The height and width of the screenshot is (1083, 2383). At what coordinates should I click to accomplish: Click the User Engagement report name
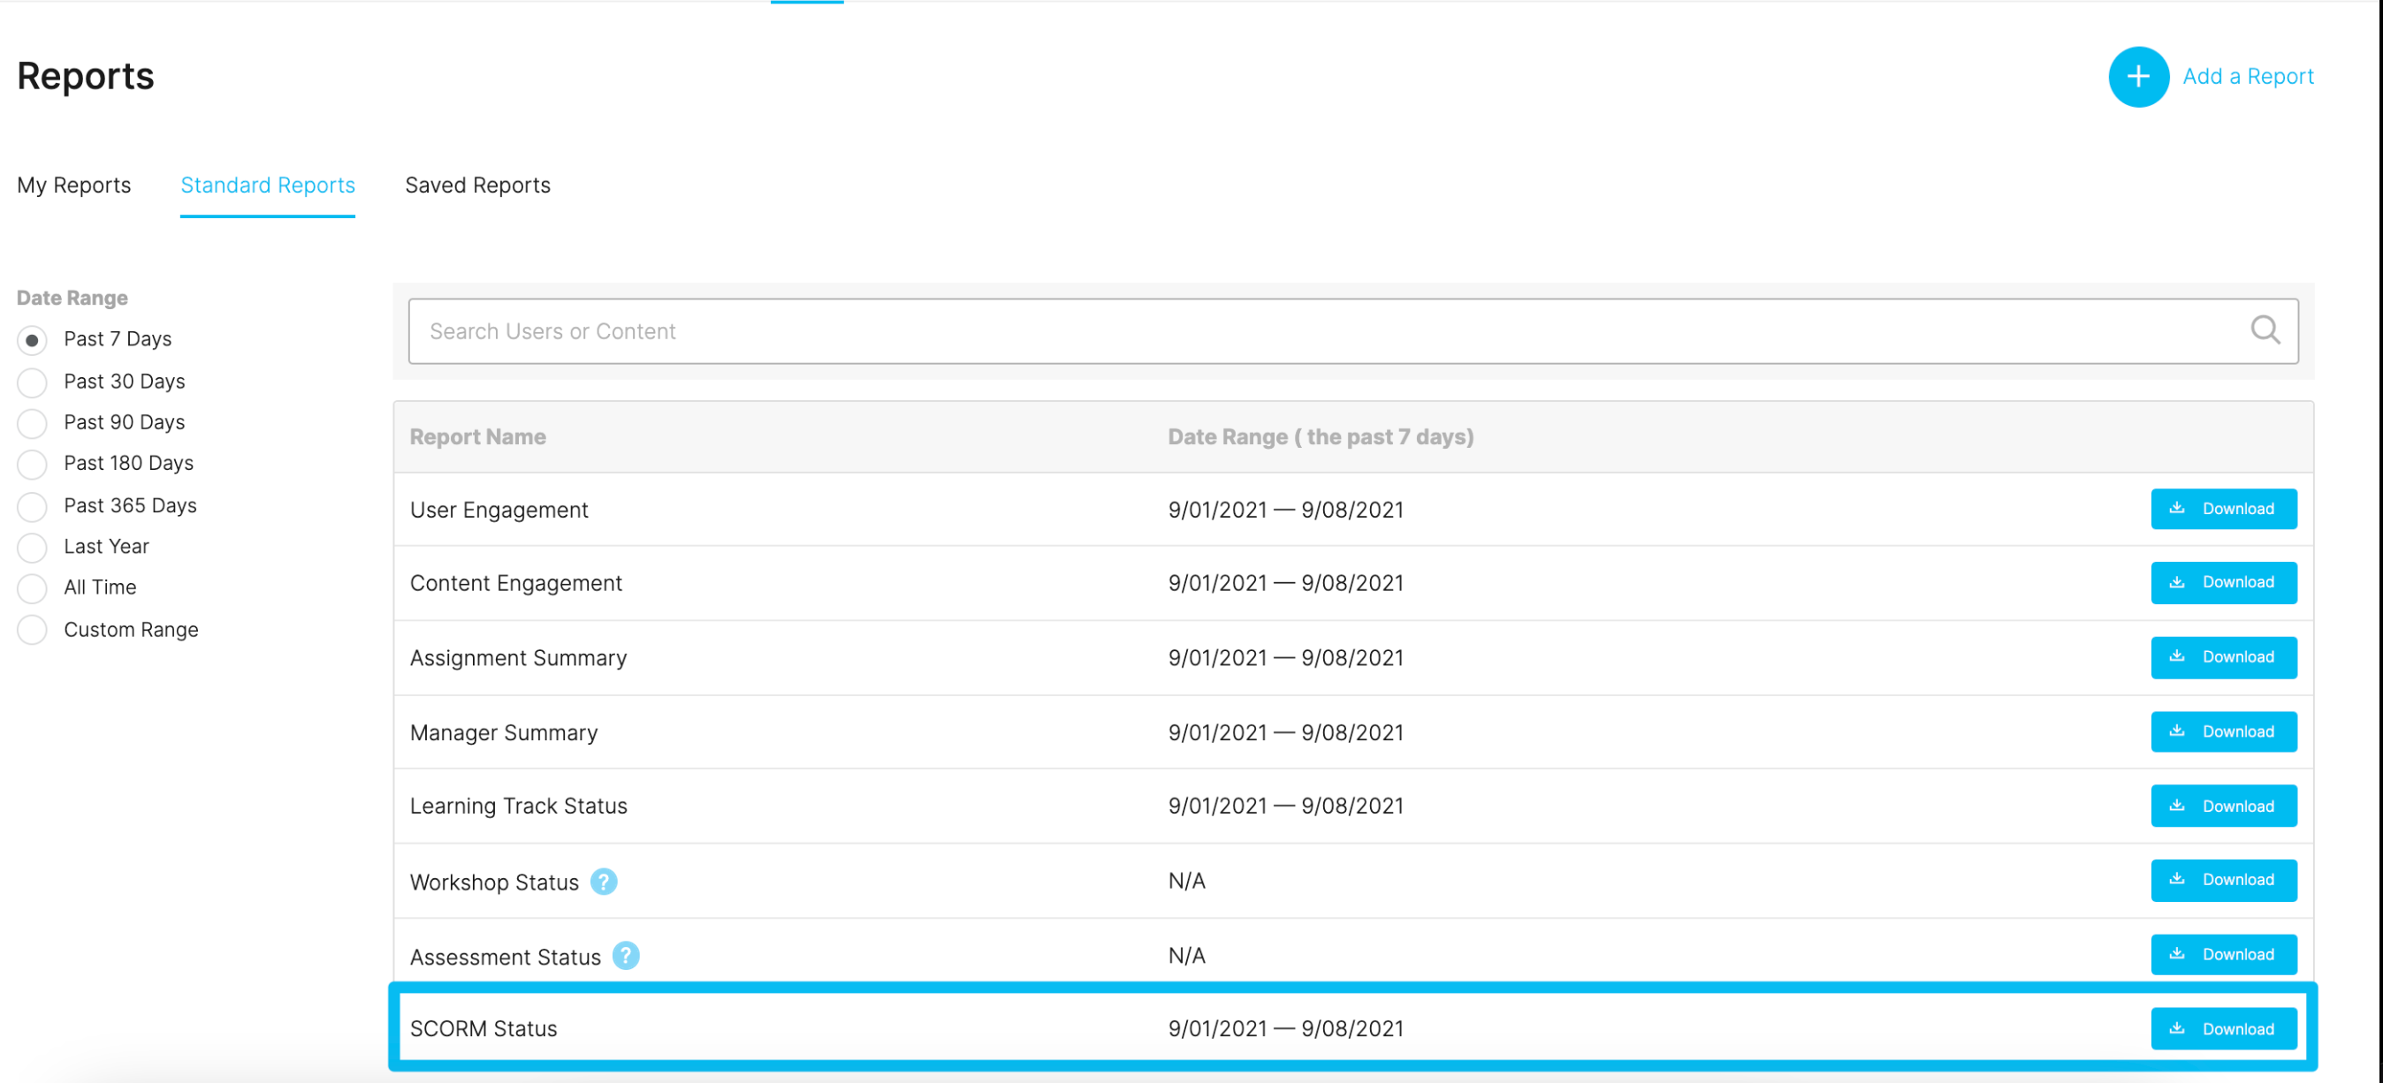tap(499, 510)
